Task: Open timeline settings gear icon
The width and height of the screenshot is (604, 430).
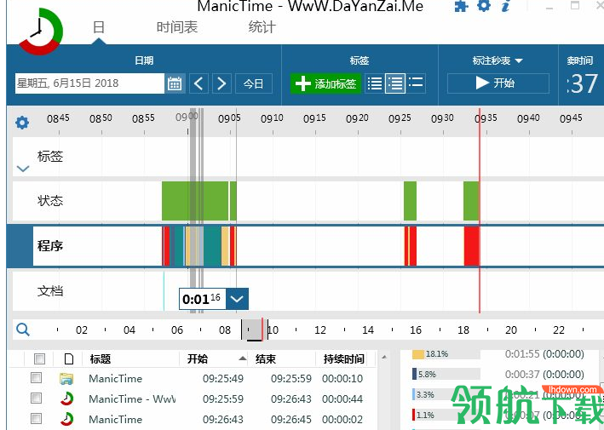Action: tap(22, 123)
